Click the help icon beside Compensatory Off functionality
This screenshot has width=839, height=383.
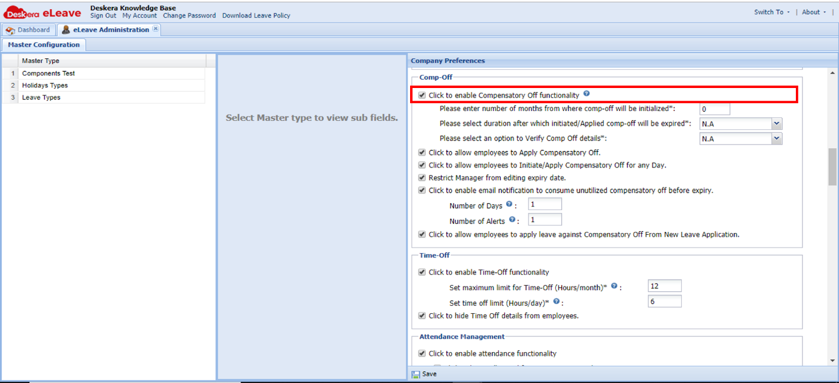[586, 93]
